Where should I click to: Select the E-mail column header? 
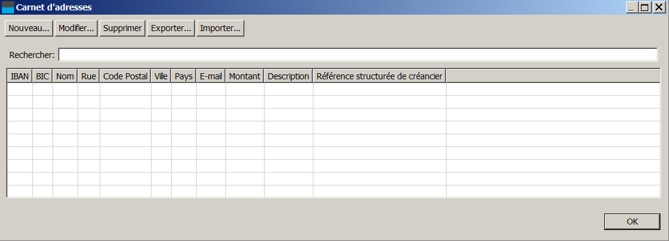coord(211,76)
